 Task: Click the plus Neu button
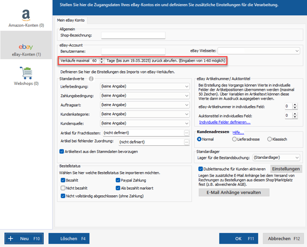24,239
